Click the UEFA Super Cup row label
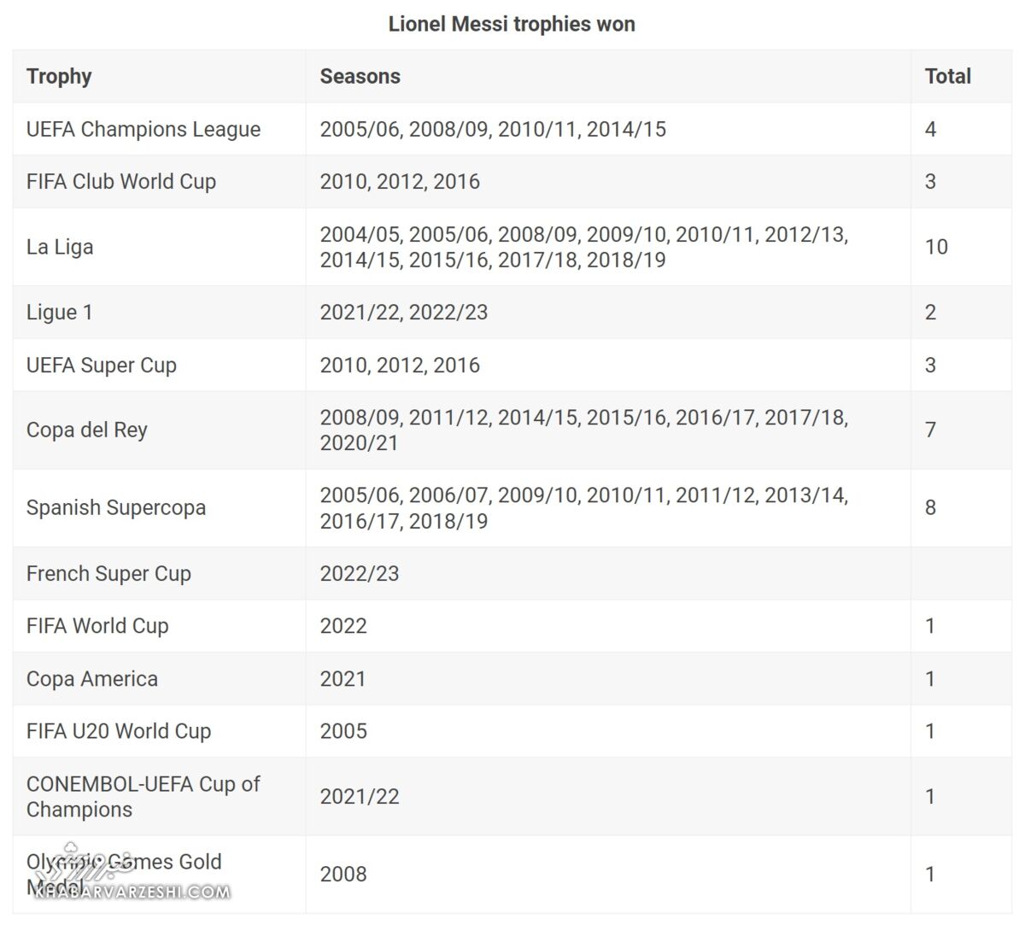This screenshot has width=1025, height=925. (102, 365)
